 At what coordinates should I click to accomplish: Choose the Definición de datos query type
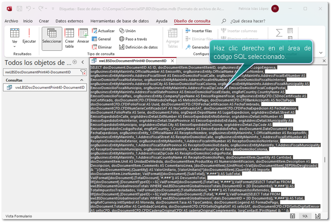[138, 47]
